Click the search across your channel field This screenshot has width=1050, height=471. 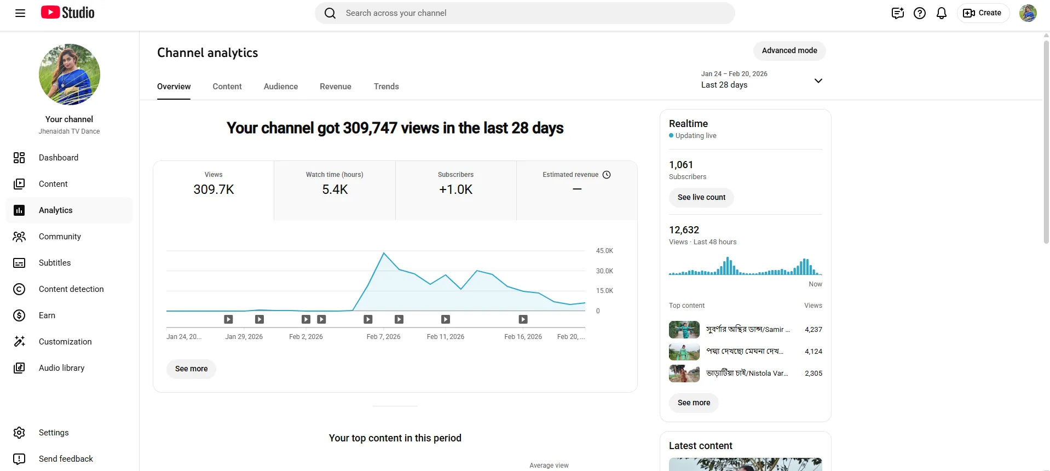click(x=524, y=13)
